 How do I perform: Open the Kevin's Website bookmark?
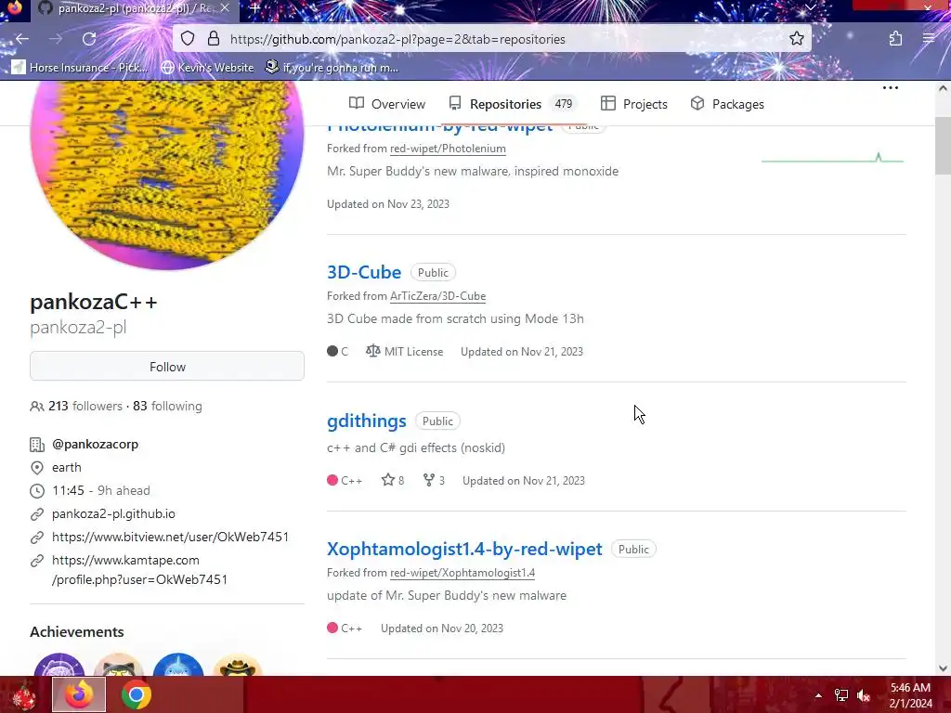(x=207, y=67)
